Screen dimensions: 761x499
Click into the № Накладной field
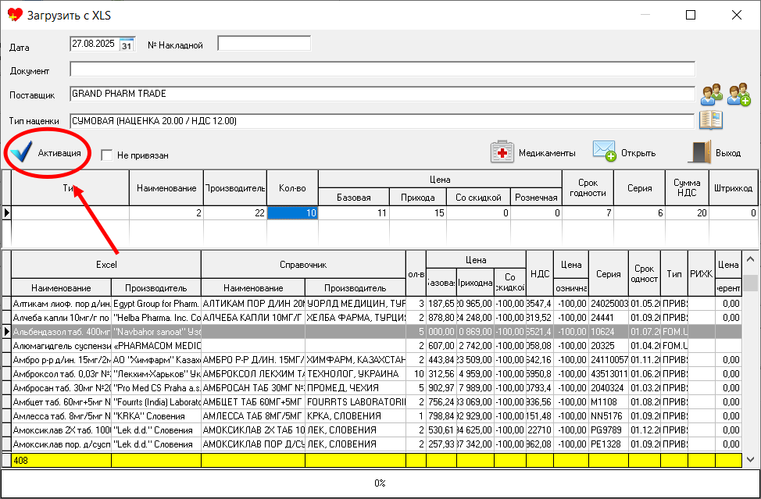point(263,44)
